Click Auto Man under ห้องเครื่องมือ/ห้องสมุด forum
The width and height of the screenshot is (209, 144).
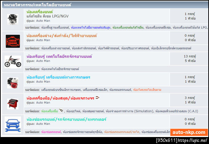[43, 103]
